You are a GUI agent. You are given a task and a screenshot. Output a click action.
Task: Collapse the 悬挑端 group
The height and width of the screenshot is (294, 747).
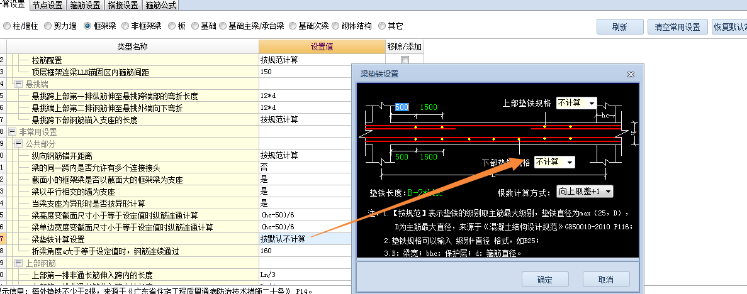tap(19, 84)
